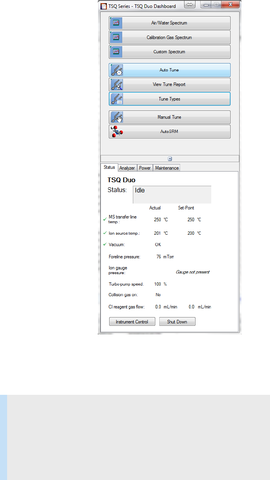Click the Tune Types list icon
The height and width of the screenshot is (480, 270).
click(x=117, y=99)
